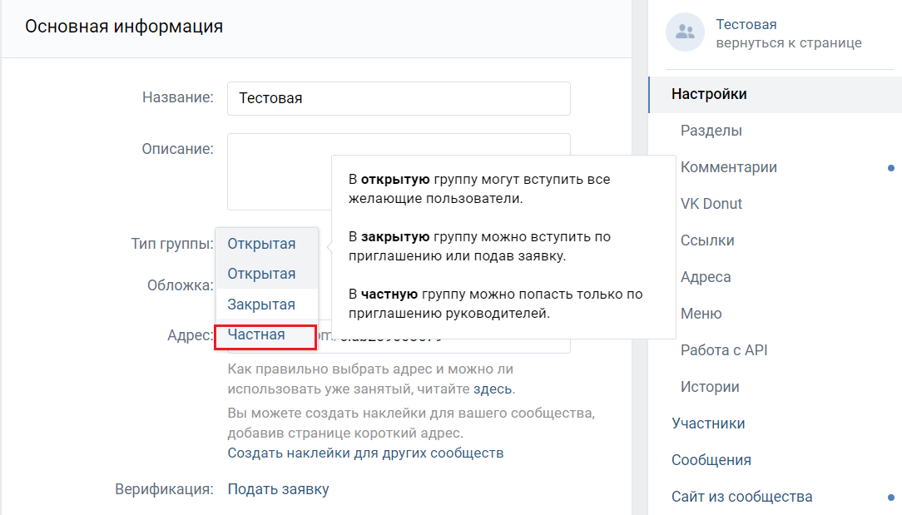Viewport: 902px width, 515px height.
Task: Click inside the Описание text area
Action: pos(399,171)
